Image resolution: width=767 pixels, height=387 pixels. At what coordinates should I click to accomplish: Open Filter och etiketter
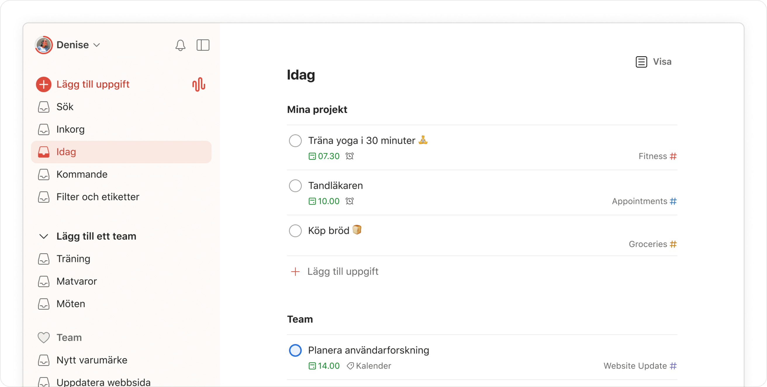pos(98,197)
